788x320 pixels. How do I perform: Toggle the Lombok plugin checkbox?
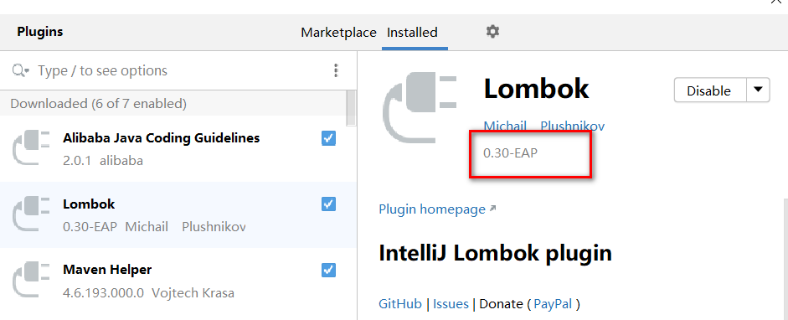tap(328, 204)
